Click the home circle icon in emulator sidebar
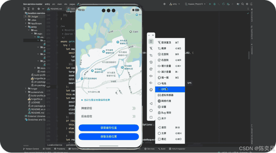The width and height of the screenshot is (276, 153). click(151, 110)
